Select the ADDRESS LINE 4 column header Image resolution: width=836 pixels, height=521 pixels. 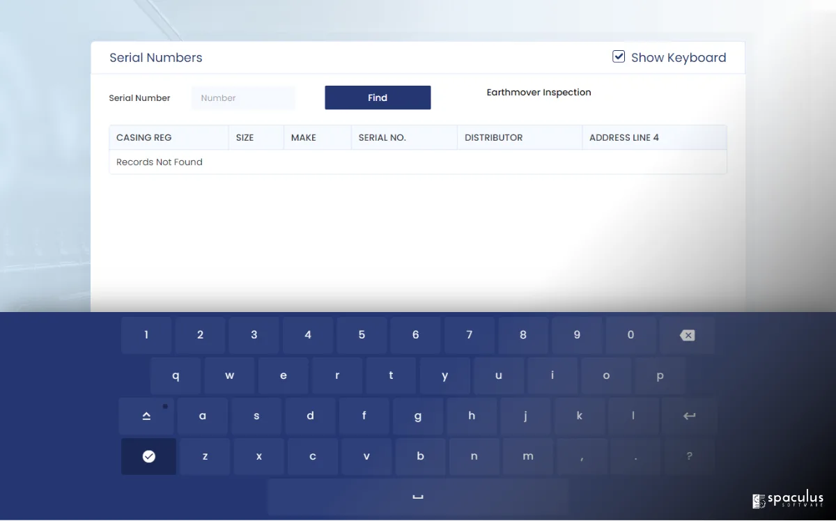point(624,138)
